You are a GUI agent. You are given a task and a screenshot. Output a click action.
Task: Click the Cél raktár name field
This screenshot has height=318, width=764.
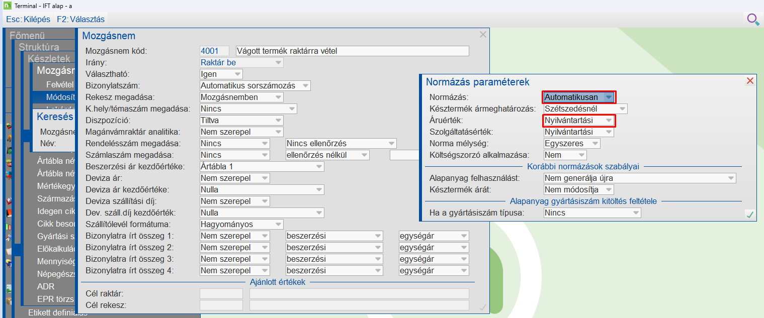(359, 293)
